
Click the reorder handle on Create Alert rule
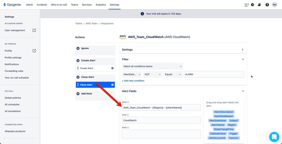(78, 68)
